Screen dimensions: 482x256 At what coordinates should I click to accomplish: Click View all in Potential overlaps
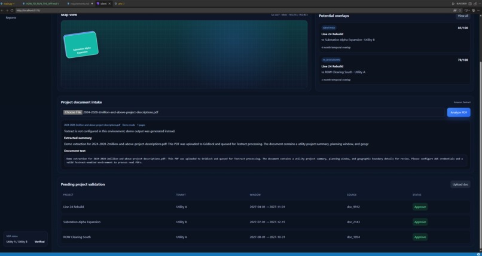pyautogui.click(x=463, y=16)
